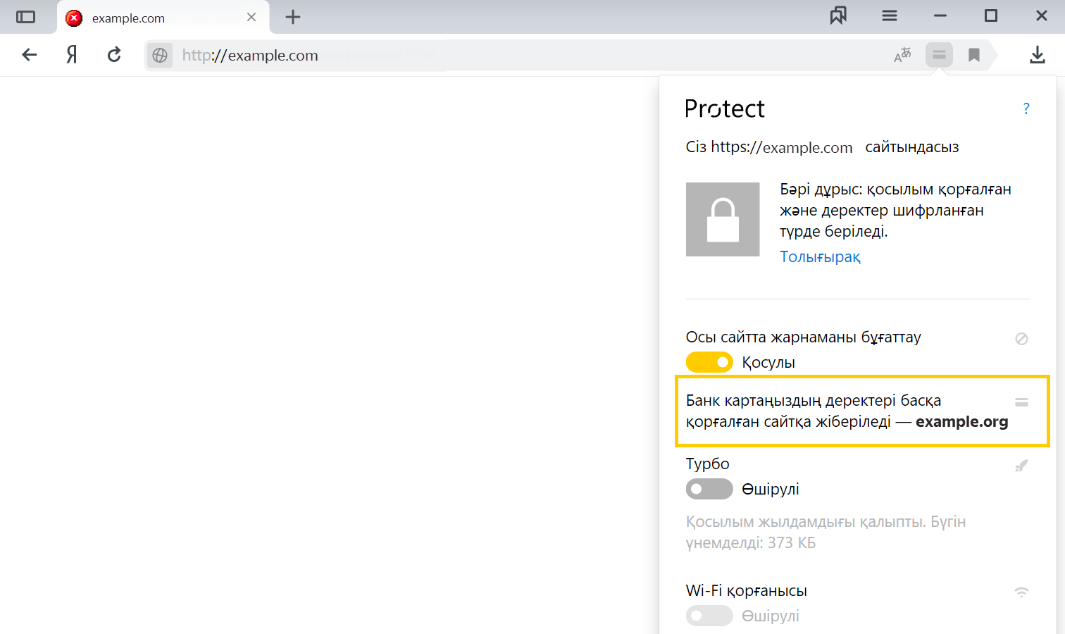The height and width of the screenshot is (634, 1065).
Task: Click the text 'Осы сайтта жарнаманы бұғаттау'
Action: click(804, 337)
